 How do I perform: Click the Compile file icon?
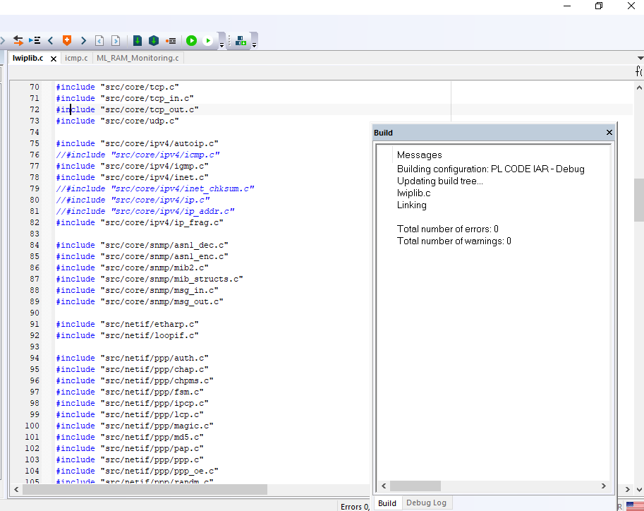[138, 40]
